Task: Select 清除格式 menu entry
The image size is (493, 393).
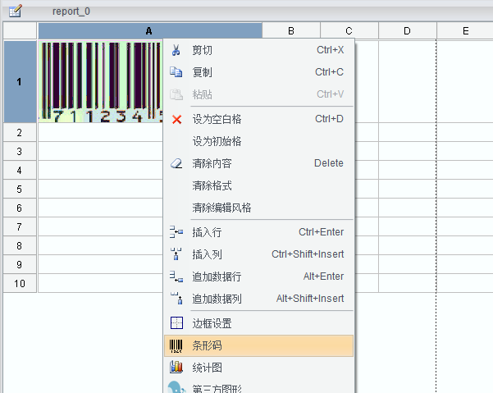Action: pyautogui.click(x=259, y=185)
